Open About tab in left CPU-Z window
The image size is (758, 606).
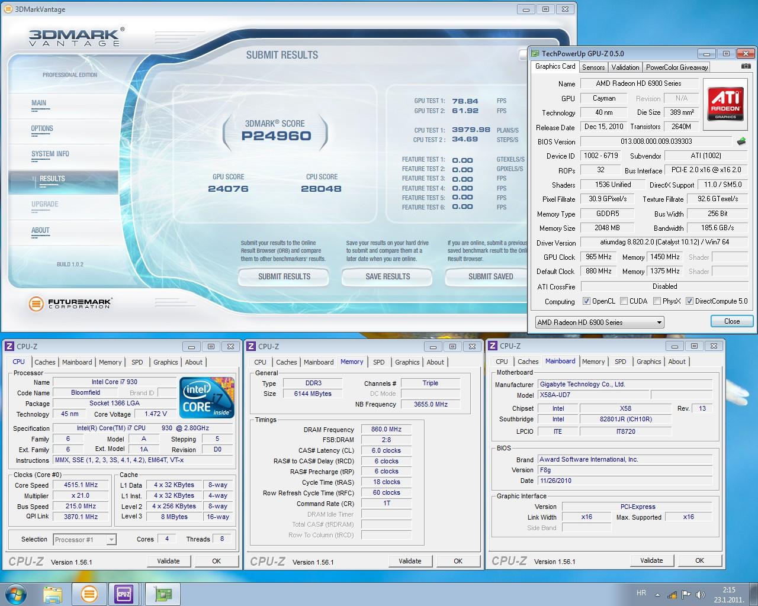pos(194,362)
